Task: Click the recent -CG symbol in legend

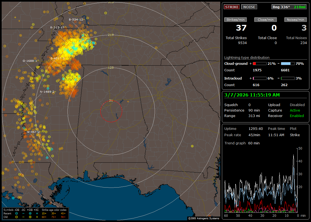Action: [17, 213]
